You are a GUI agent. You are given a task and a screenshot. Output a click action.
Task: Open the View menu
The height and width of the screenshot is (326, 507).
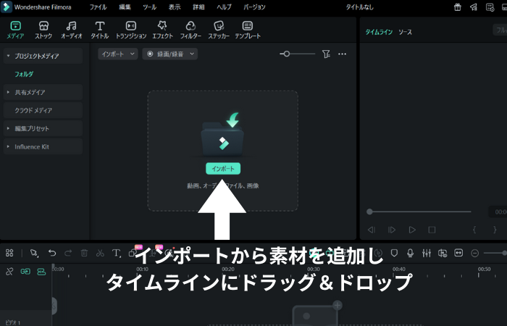click(175, 7)
